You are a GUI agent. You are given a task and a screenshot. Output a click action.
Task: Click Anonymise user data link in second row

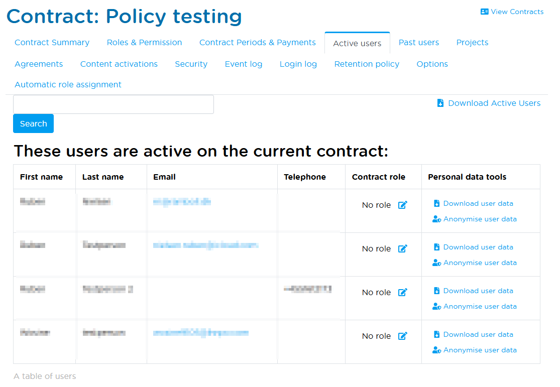[480, 263]
